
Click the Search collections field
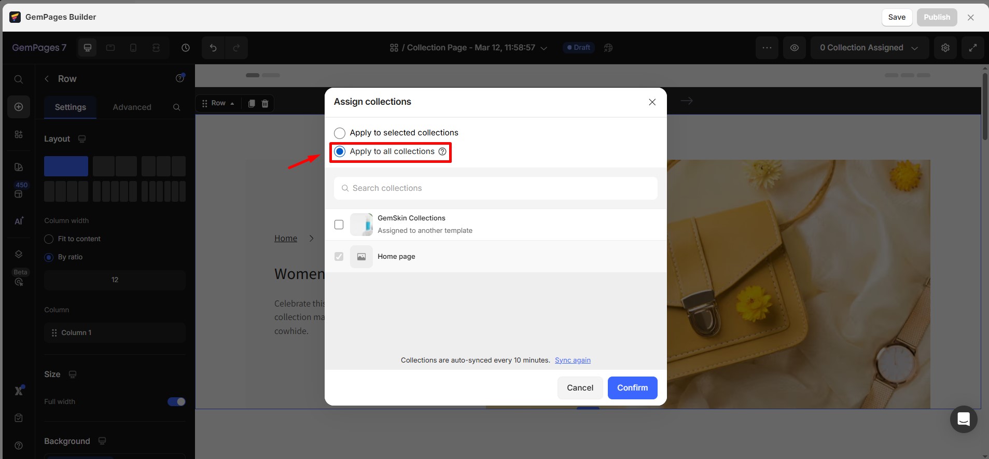(x=495, y=188)
